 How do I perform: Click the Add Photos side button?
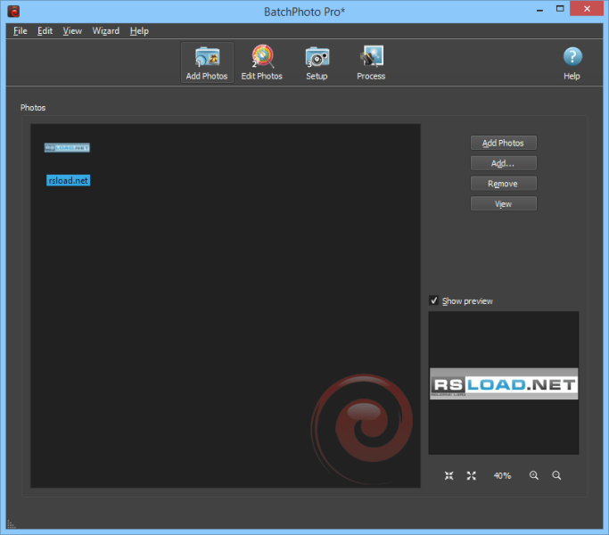[x=504, y=143]
